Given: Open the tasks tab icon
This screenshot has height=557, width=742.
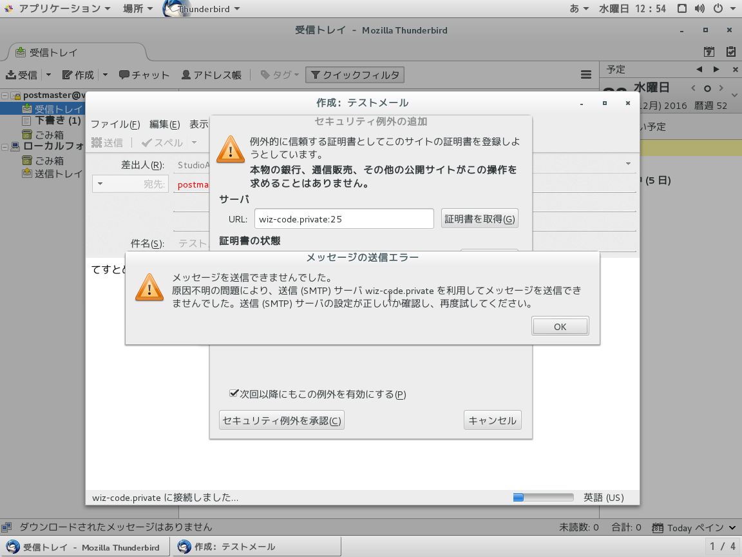Looking at the screenshot, I should point(730,52).
